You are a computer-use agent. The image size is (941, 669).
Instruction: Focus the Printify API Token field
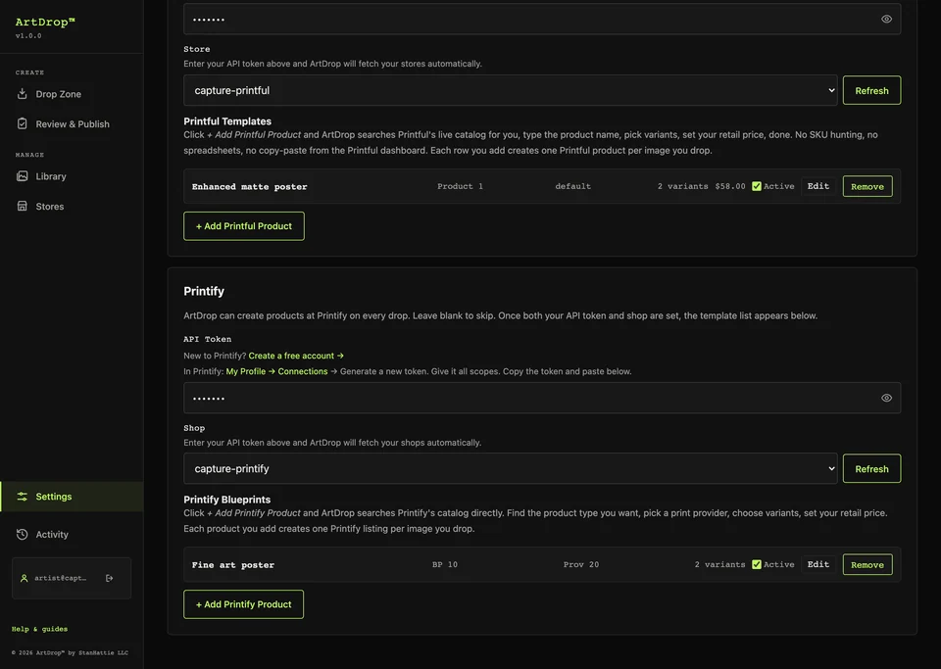pyautogui.click(x=542, y=398)
